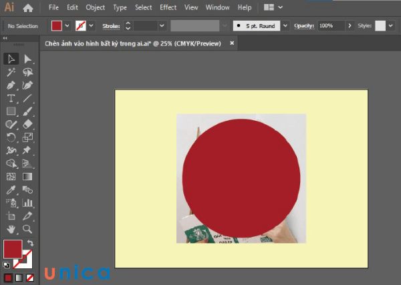This screenshot has width=401, height=285.
Task: Select the Zoom magnifier tool
Action: pyautogui.click(x=27, y=229)
